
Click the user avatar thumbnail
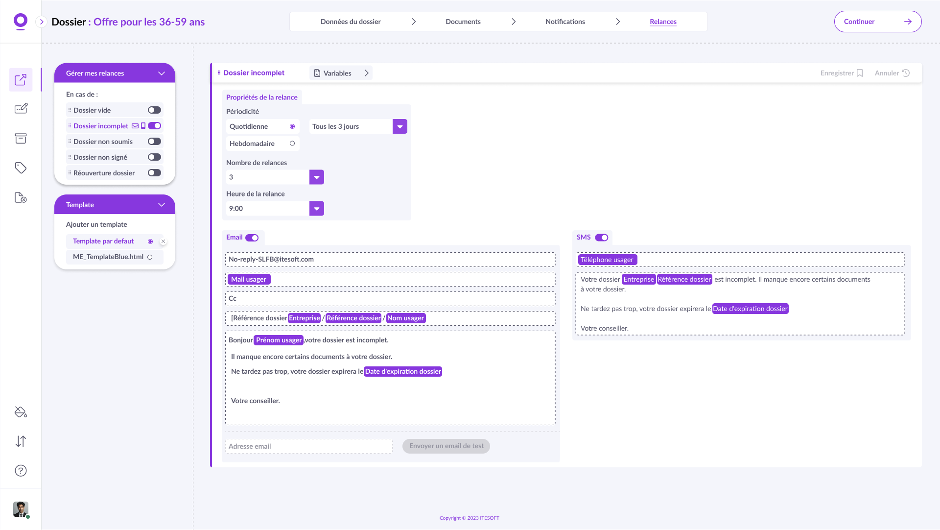click(21, 509)
